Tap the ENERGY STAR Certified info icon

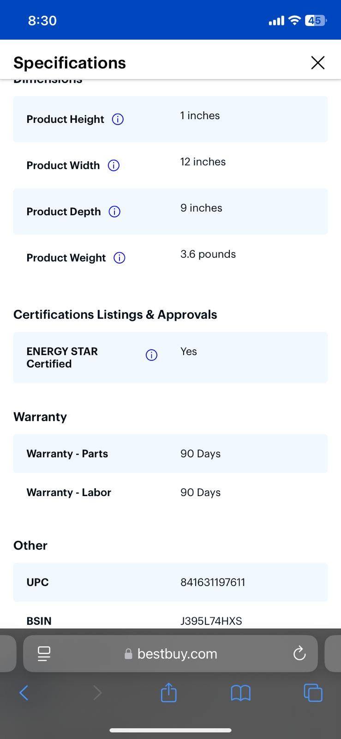(x=151, y=355)
